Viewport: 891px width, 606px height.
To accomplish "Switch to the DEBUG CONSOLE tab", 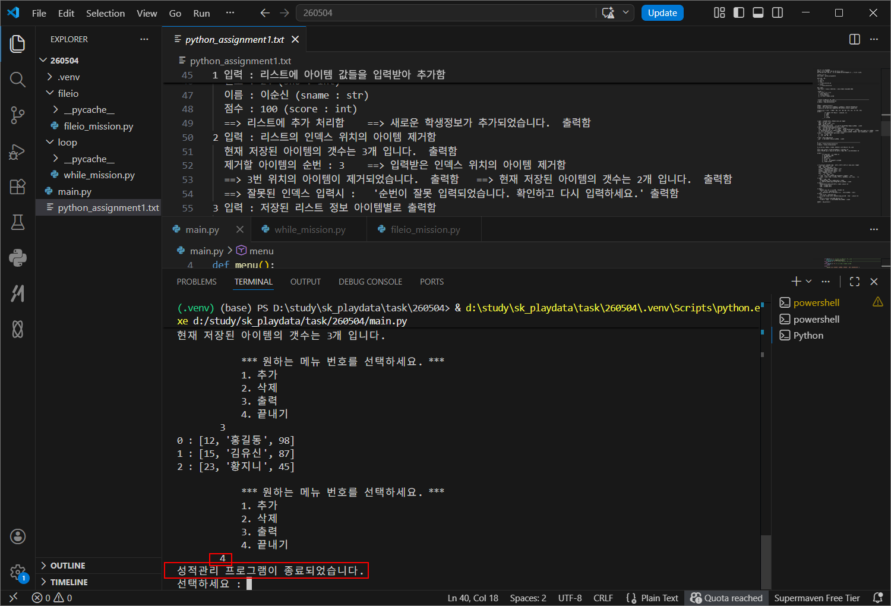I will [x=370, y=282].
